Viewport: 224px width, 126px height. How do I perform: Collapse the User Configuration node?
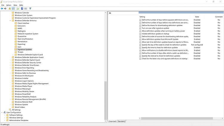(2, 113)
